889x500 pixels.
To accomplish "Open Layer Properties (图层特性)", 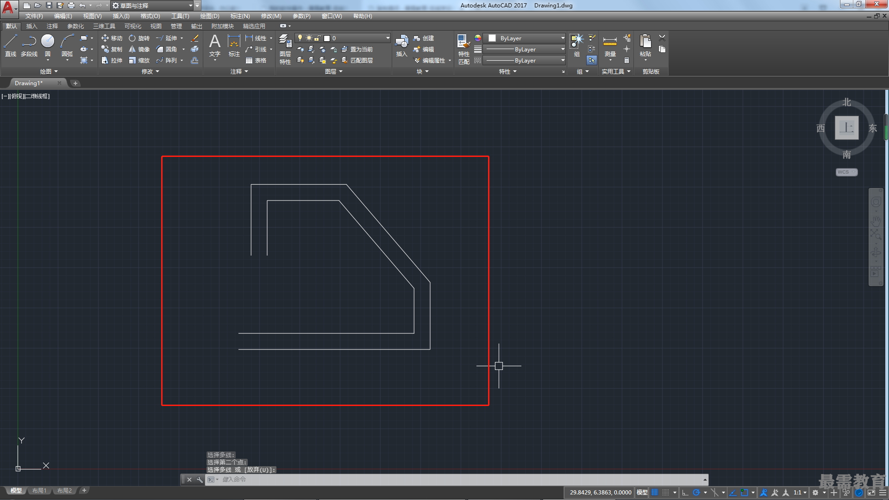I will (x=285, y=49).
